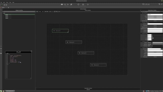The width and height of the screenshot is (163, 92).
Task: Collapse the Component Specific Properties section
Action: [x=141, y=47]
